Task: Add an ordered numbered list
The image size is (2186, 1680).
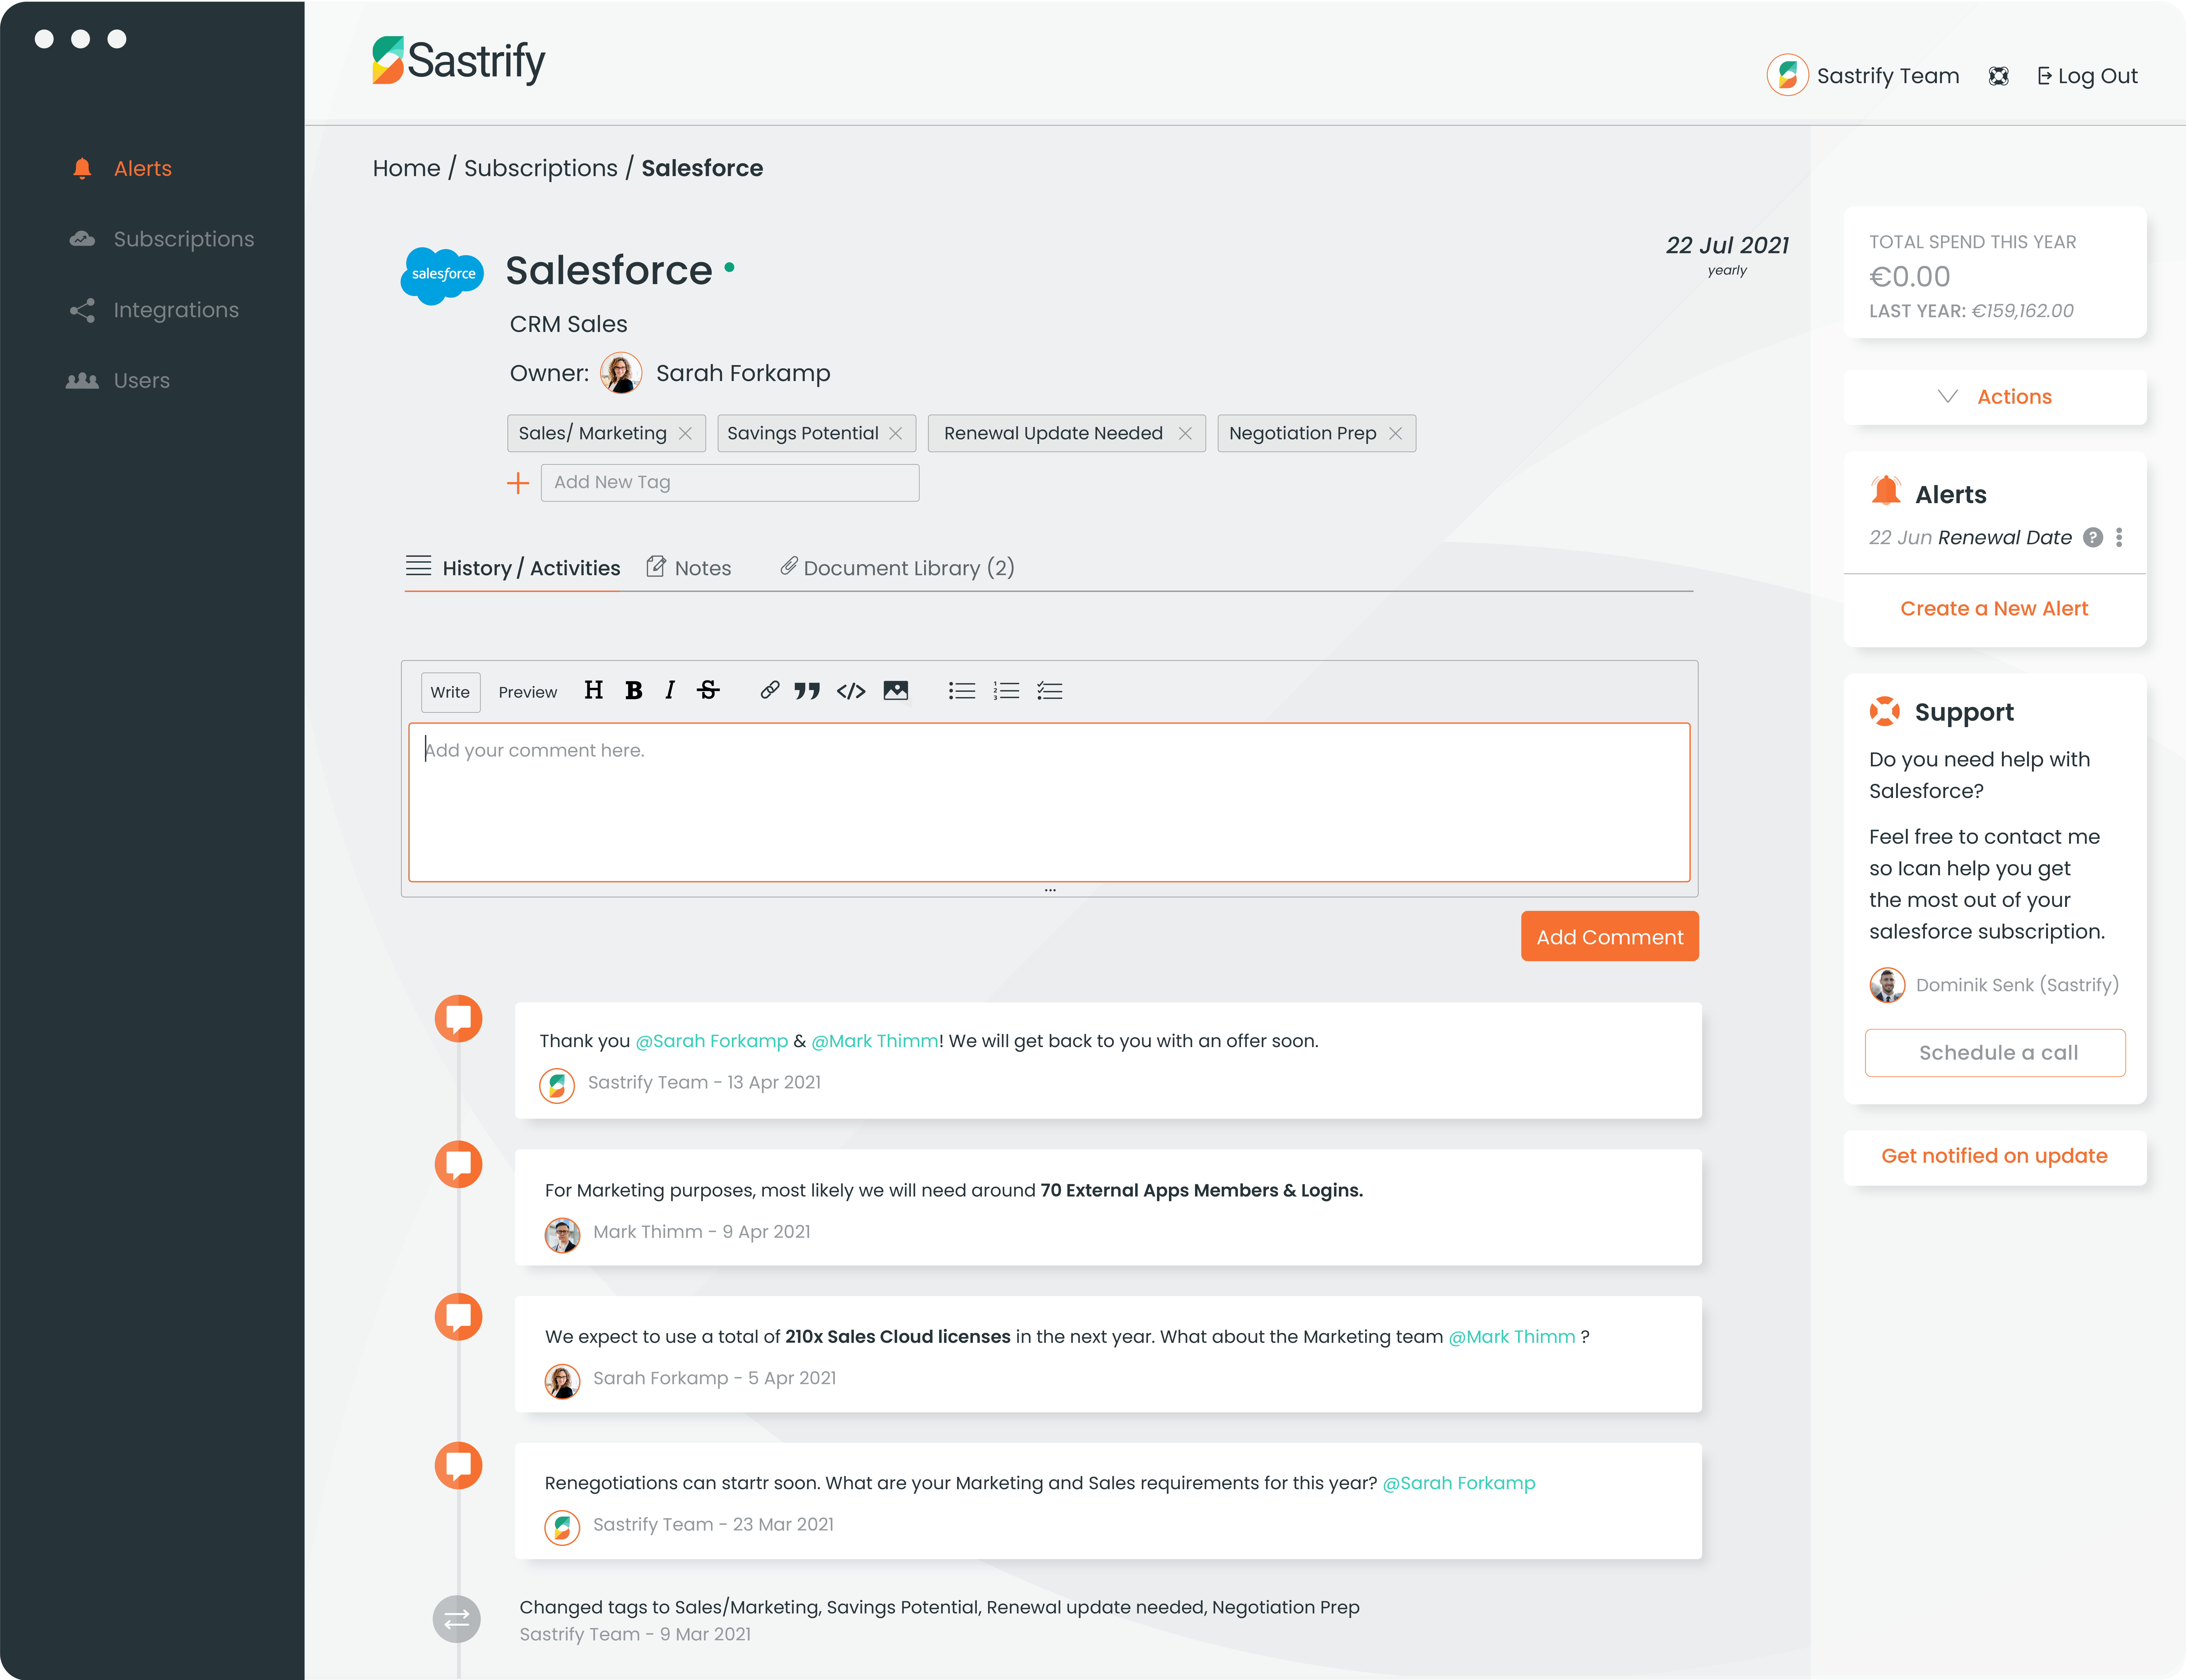Action: coord(1006,691)
